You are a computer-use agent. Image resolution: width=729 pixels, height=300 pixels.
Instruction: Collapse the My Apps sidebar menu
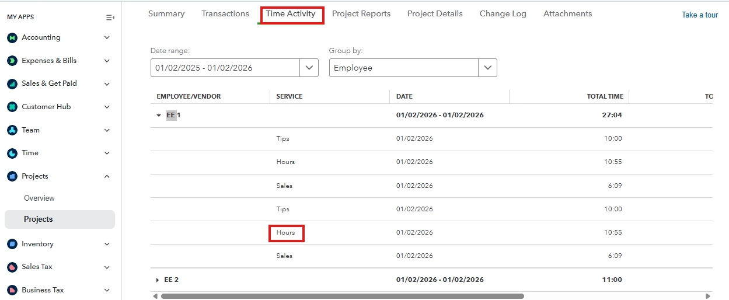pos(110,18)
